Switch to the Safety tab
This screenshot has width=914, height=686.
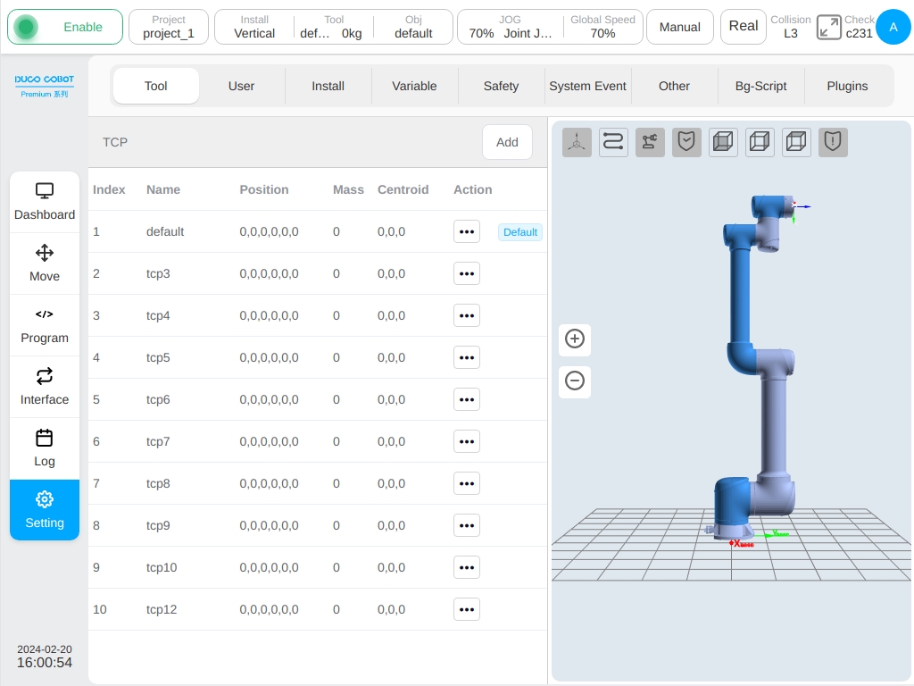click(501, 86)
